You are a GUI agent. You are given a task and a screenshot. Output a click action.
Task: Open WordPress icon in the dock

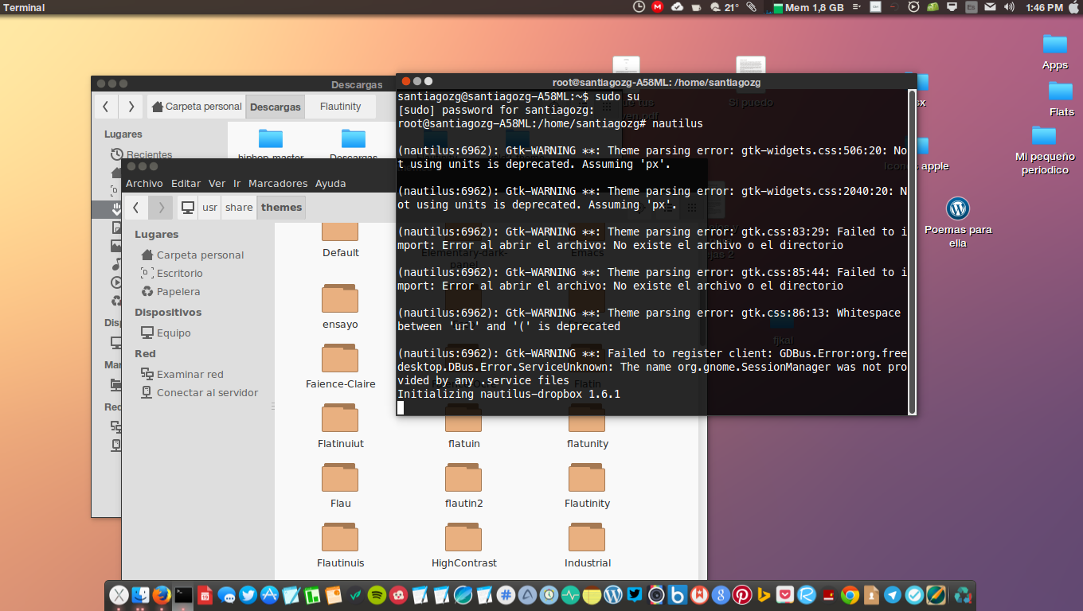click(x=613, y=594)
